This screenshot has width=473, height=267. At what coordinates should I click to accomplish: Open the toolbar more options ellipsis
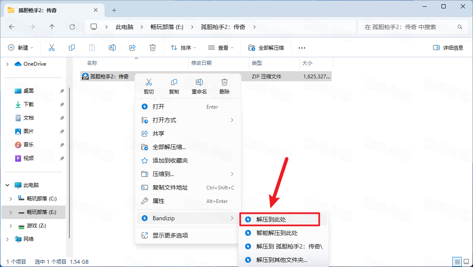click(301, 48)
